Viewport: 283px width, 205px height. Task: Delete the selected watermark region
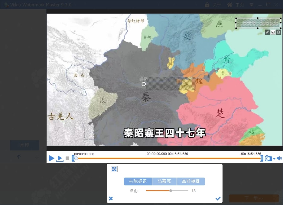click(x=278, y=32)
